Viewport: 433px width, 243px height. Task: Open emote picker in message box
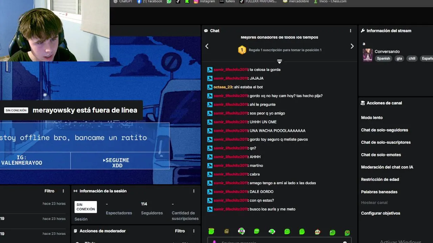click(345, 242)
